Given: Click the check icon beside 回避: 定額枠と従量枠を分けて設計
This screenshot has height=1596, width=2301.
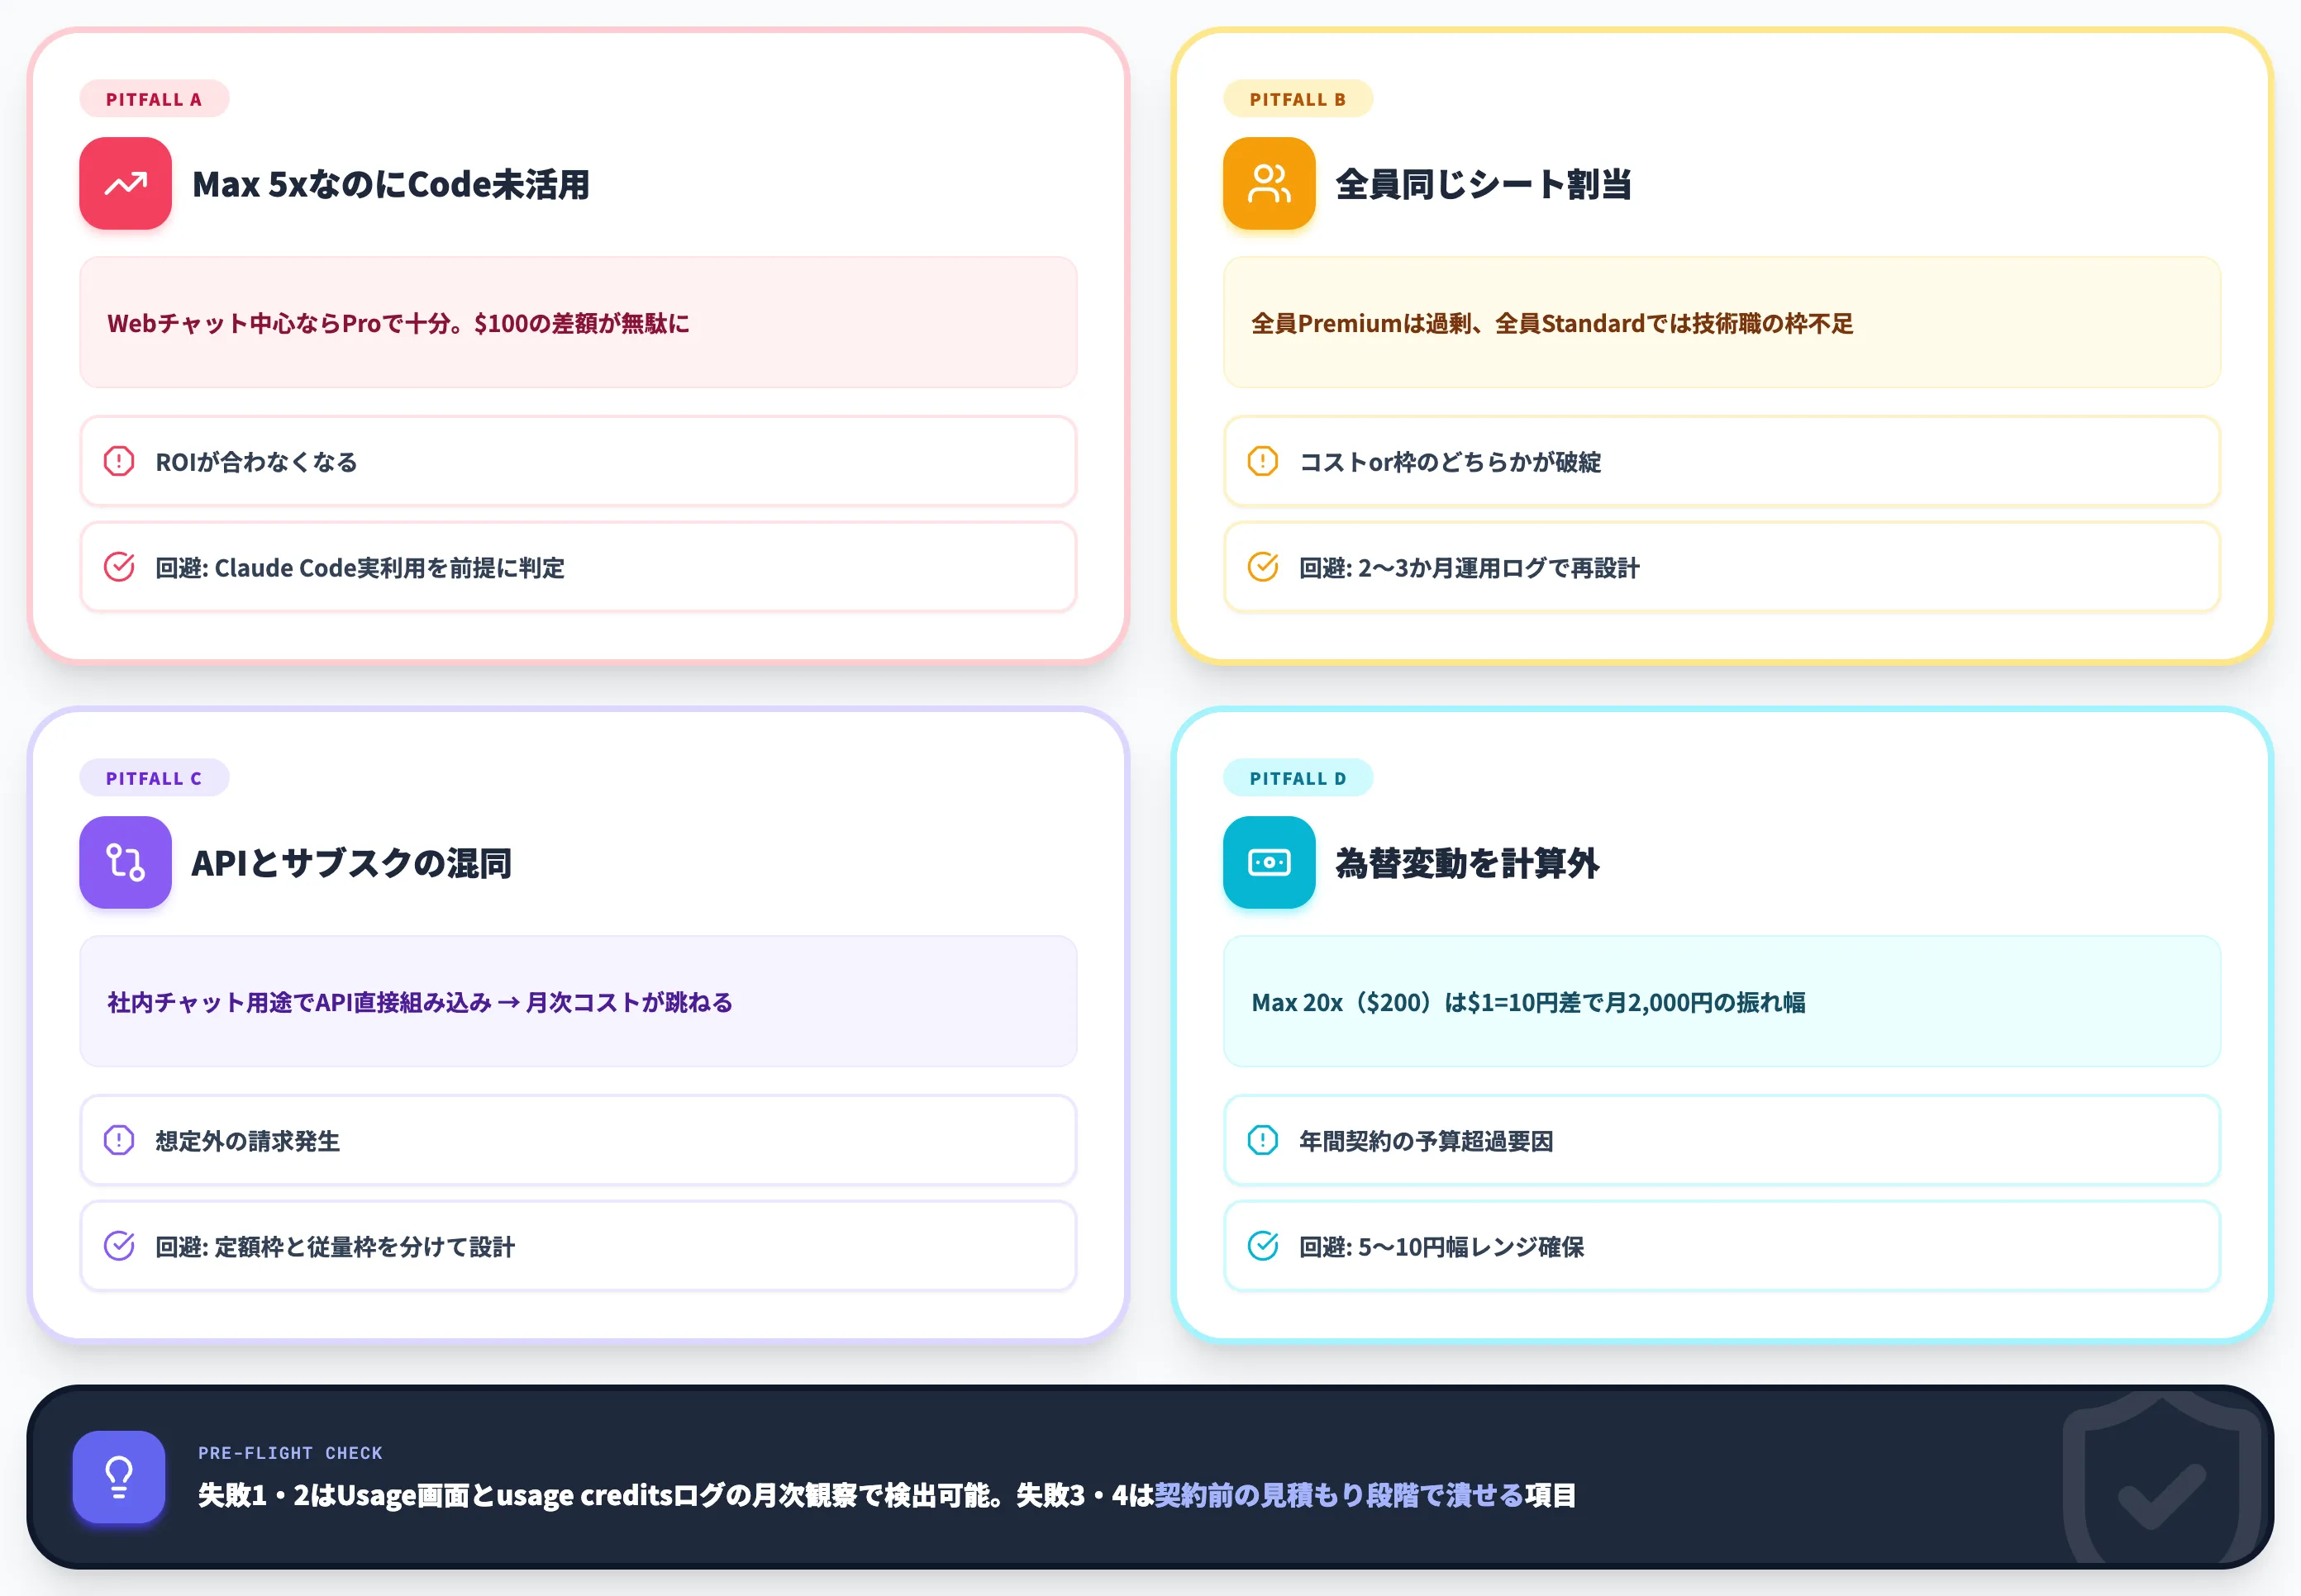Looking at the screenshot, I should (119, 1246).
